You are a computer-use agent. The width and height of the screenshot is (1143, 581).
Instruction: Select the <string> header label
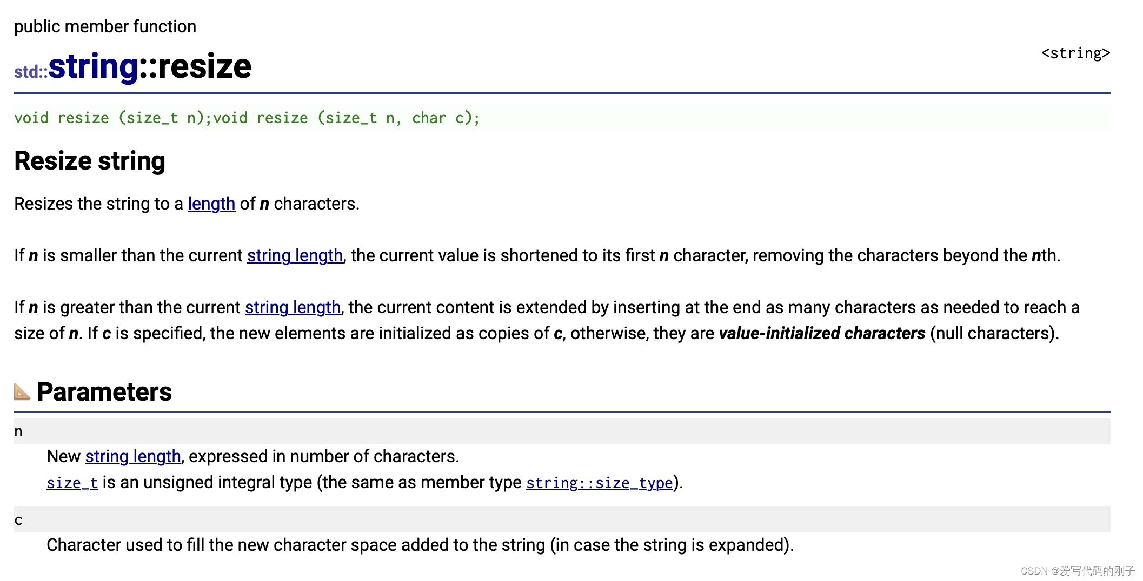tap(1075, 53)
